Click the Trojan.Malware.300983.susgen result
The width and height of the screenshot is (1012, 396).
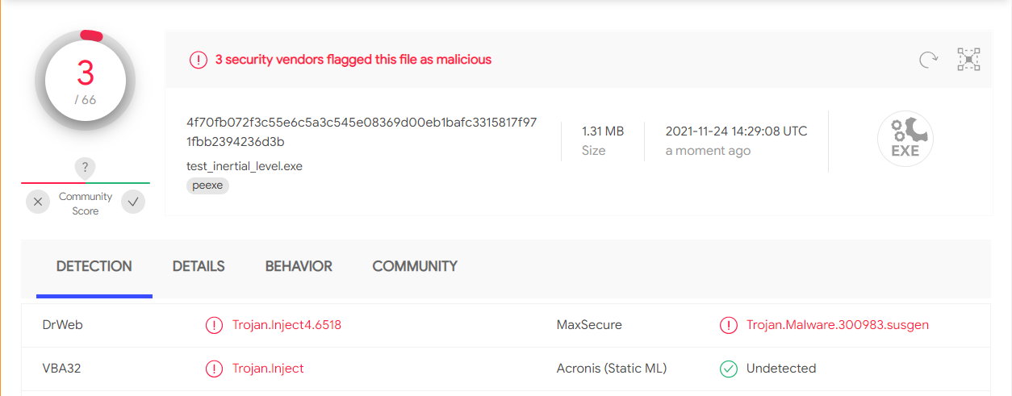[x=838, y=325]
